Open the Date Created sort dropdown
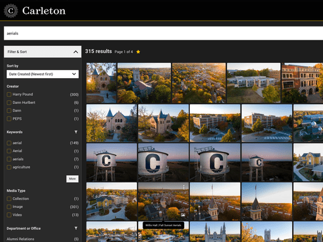Viewport: 323px width, 242px height. (x=43, y=74)
